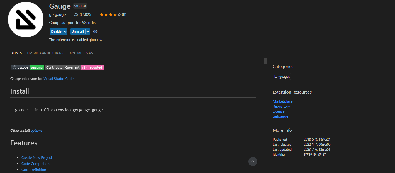Open the Runtime Status tab

tap(81, 53)
